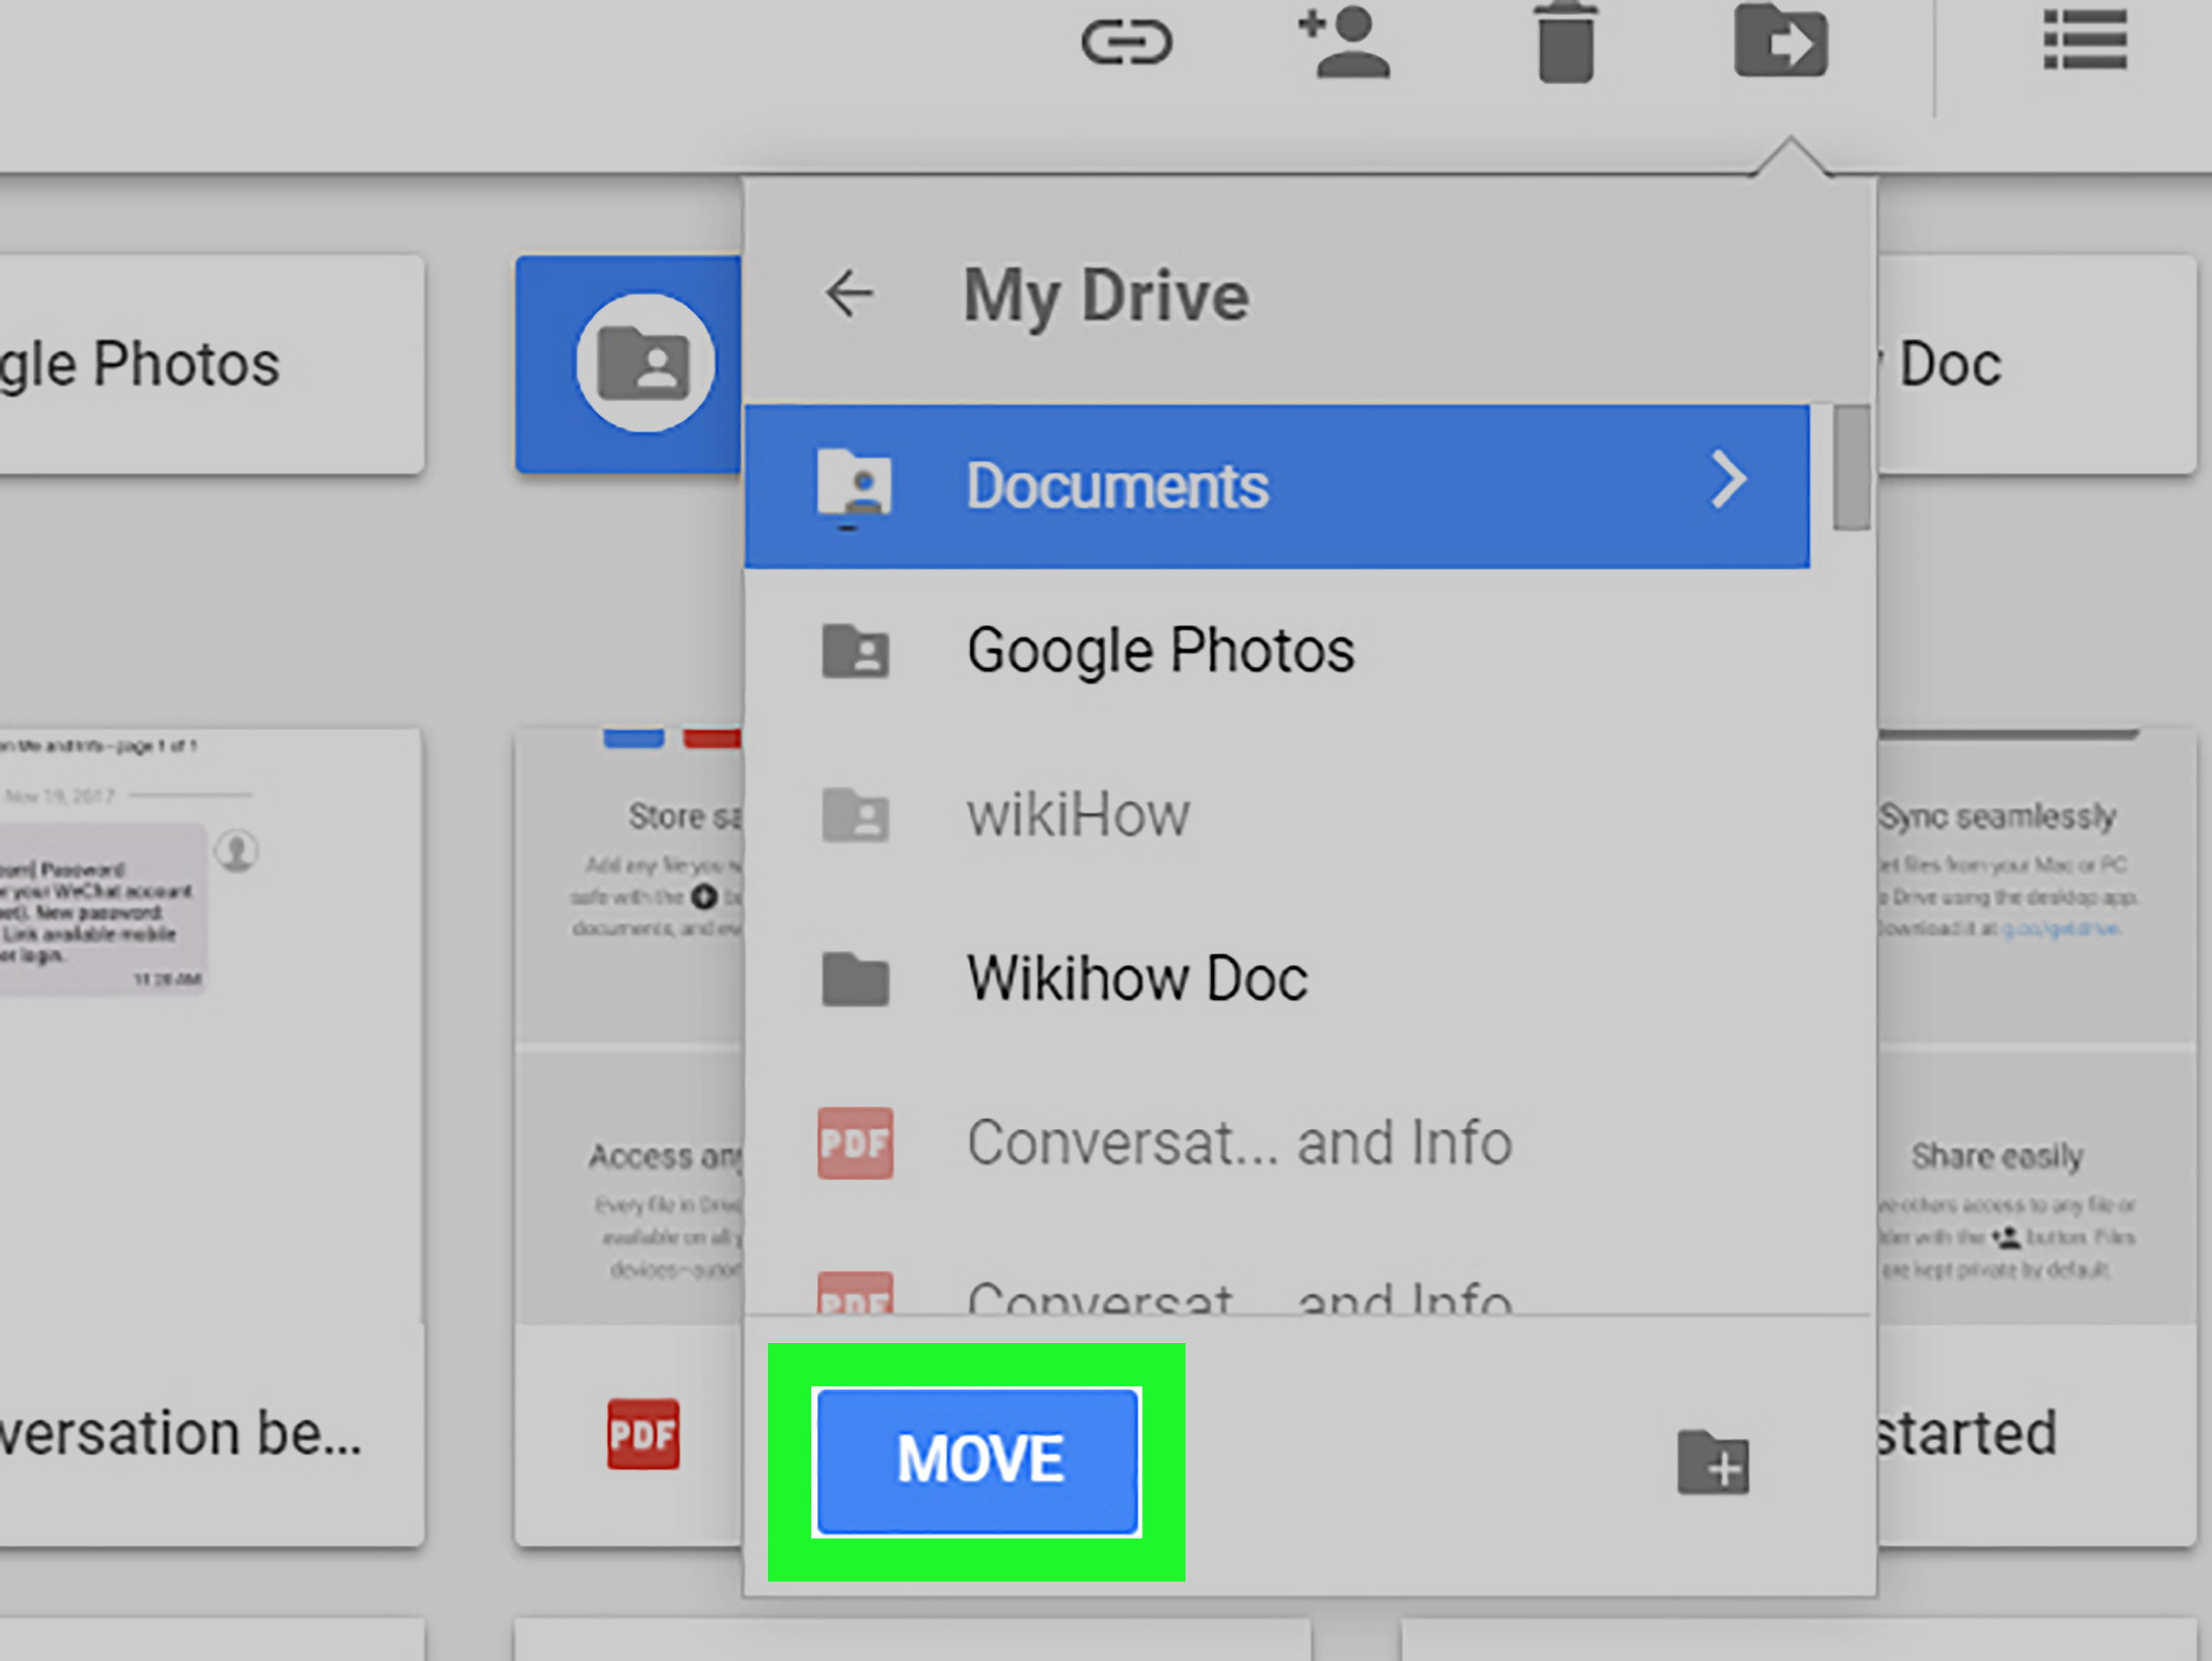2212x1661 pixels.
Task: Choose the Wikihow Doc folder row
Action: pyautogui.click(x=1277, y=978)
